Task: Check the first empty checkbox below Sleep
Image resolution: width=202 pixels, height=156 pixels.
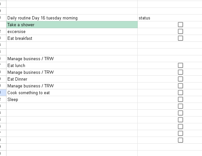Action: 180,106
